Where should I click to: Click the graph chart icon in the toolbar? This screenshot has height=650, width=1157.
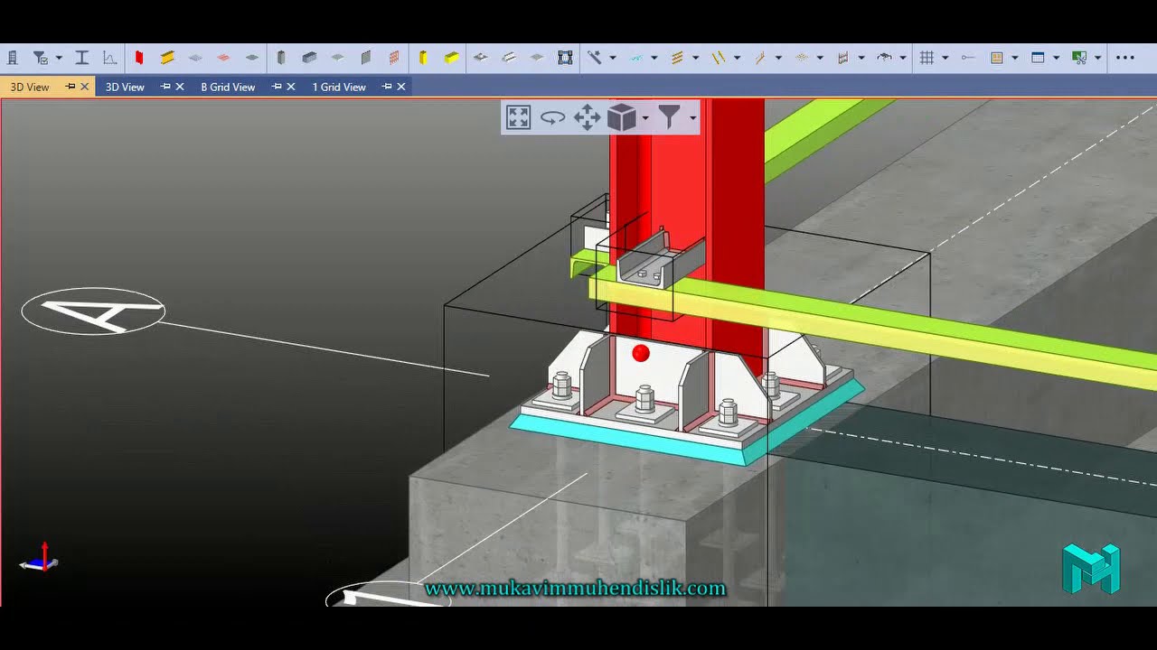pyautogui.click(x=109, y=58)
